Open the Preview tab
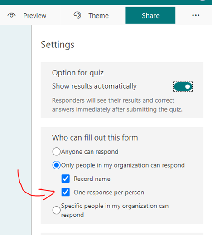This screenshot has width=212, height=235. click(x=27, y=15)
